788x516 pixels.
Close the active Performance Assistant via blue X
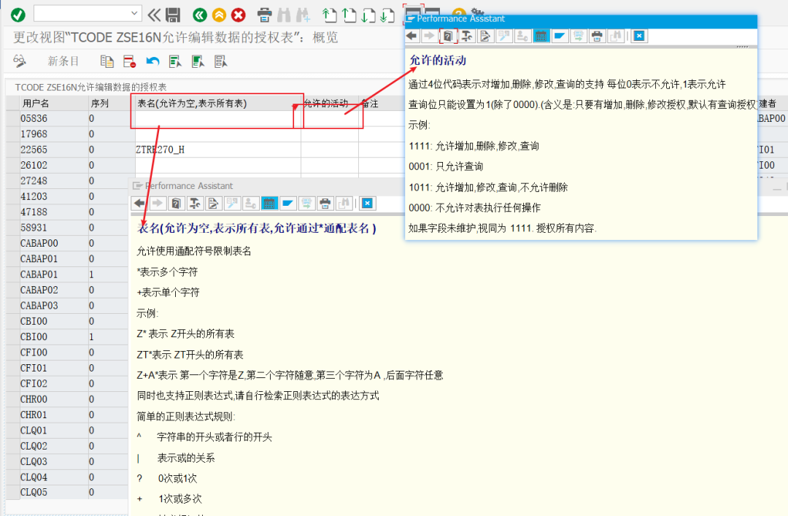pyautogui.click(x=638, y=36)
